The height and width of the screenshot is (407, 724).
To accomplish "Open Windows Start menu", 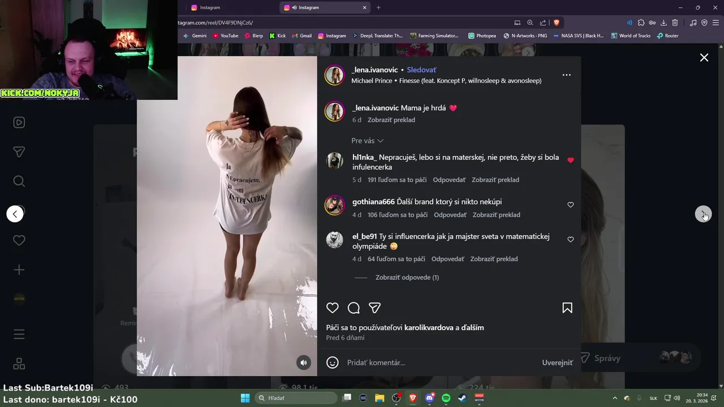I will click(x=245, y=398).
